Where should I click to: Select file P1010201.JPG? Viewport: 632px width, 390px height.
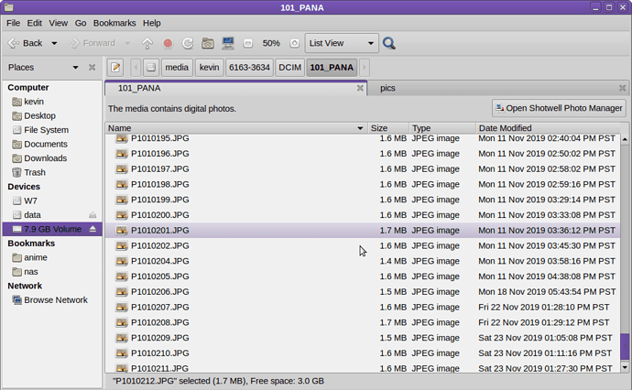pyautogui.click(x=363, y=230)
